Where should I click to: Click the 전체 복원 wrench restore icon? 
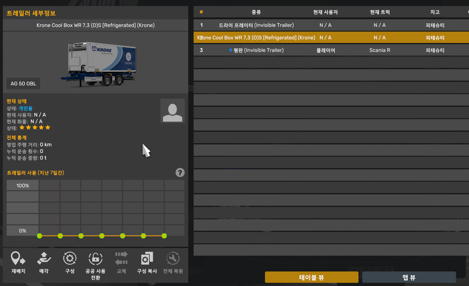[x=173, y=259]
